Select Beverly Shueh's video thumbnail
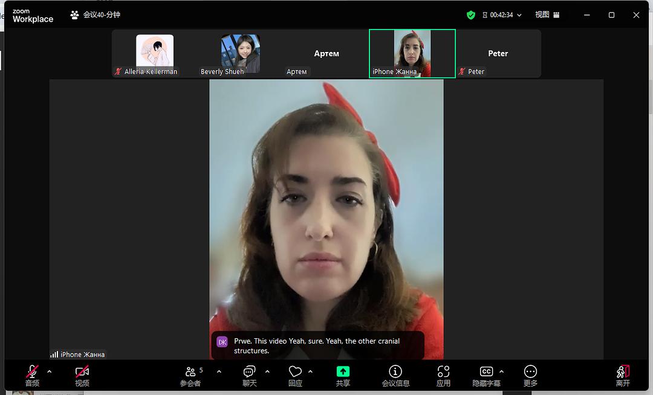Image resolution: width=653 pixels, height=395 pixels. click(241, 54)
